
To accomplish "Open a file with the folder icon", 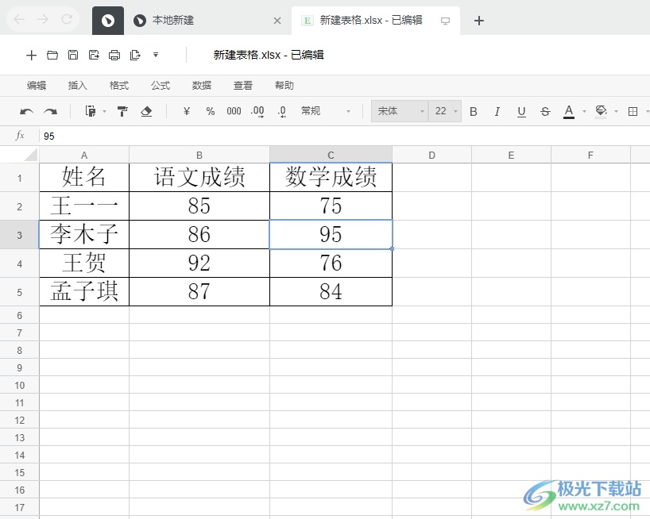I will pos(52,55).
